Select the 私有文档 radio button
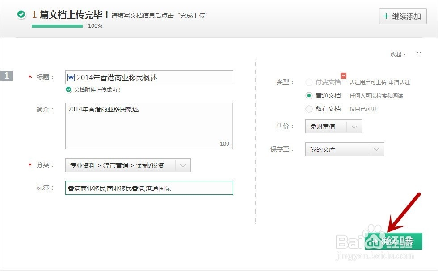The image size is (438, 271). tap(309, 109)
